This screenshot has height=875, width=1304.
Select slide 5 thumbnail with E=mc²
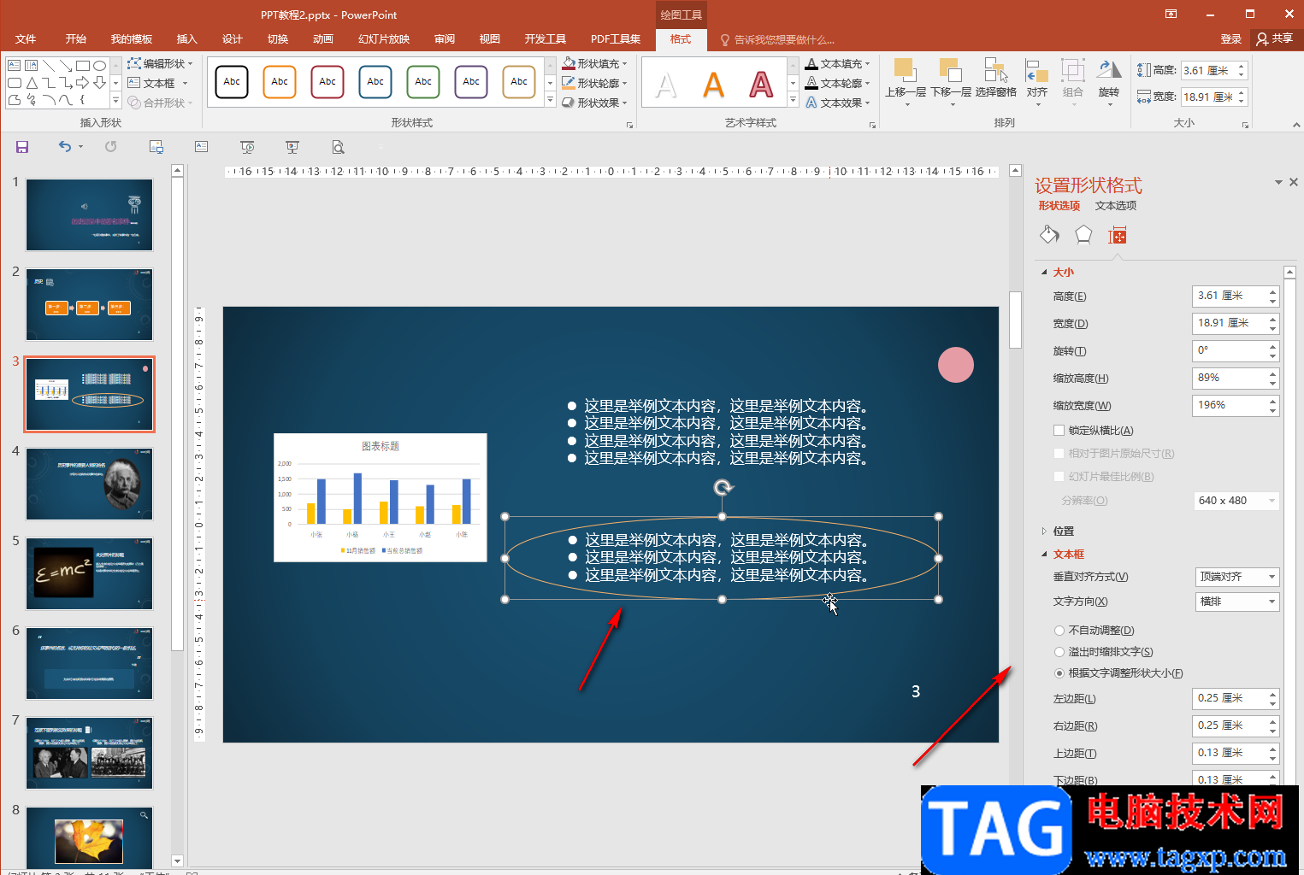point(89,573)
